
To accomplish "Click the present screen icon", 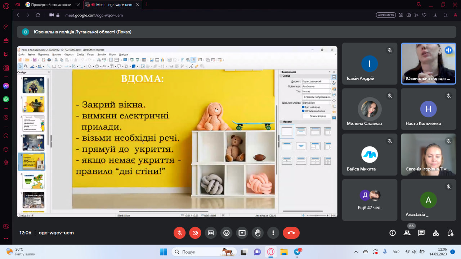I will (242, 233).
